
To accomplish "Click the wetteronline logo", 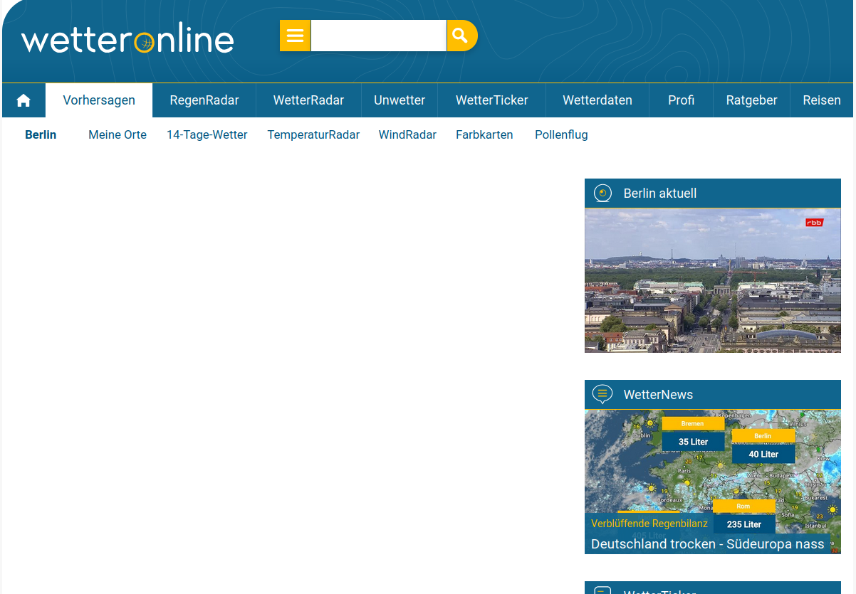I will [x=127, y=39].
